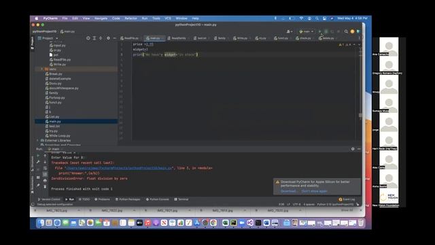The width and height of the screenshot is (435, 245).
Task: Click the up arrow in Run panel
Action: [45, 156]
